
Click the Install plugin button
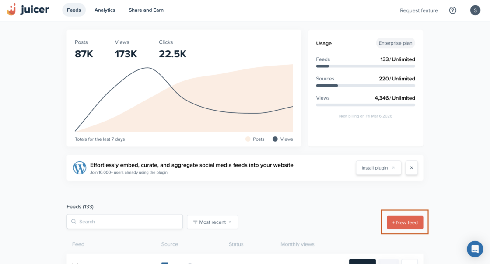[x=378, y=168]
